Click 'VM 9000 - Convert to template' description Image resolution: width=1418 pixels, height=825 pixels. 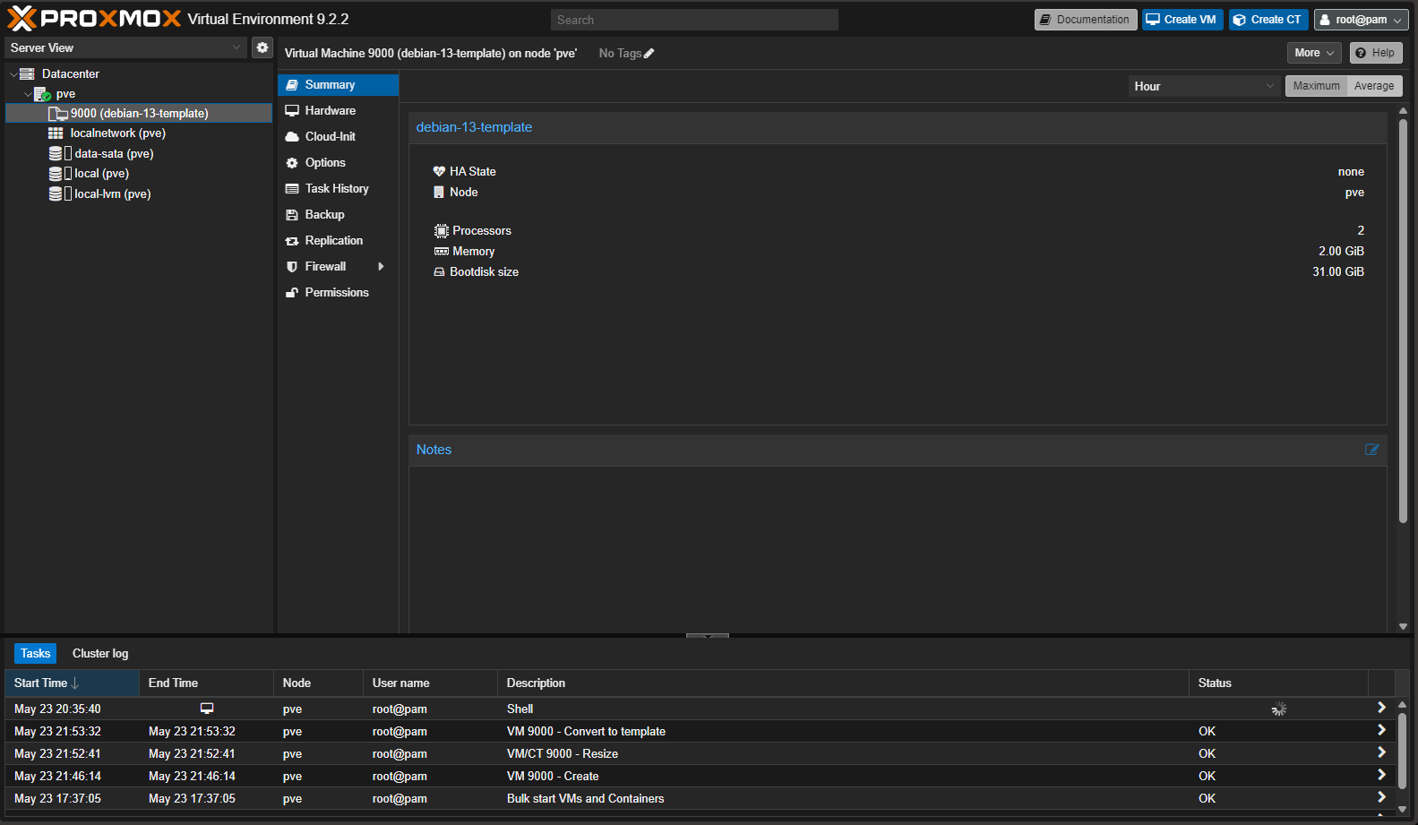(x=586, y=732)
